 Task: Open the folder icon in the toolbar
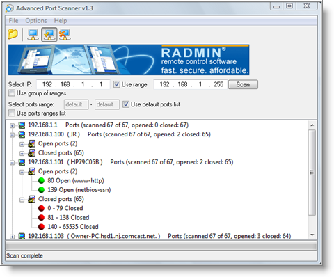pos(13,34)
